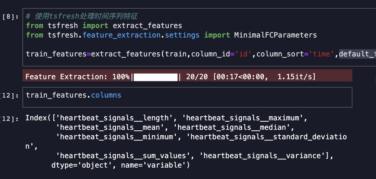
Task: Click the [12] input prompt label
Action: [10, 96]
